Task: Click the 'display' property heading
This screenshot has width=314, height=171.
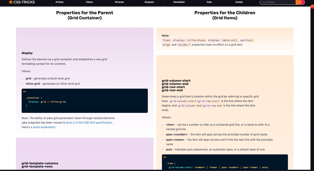Action: (27, 53)
